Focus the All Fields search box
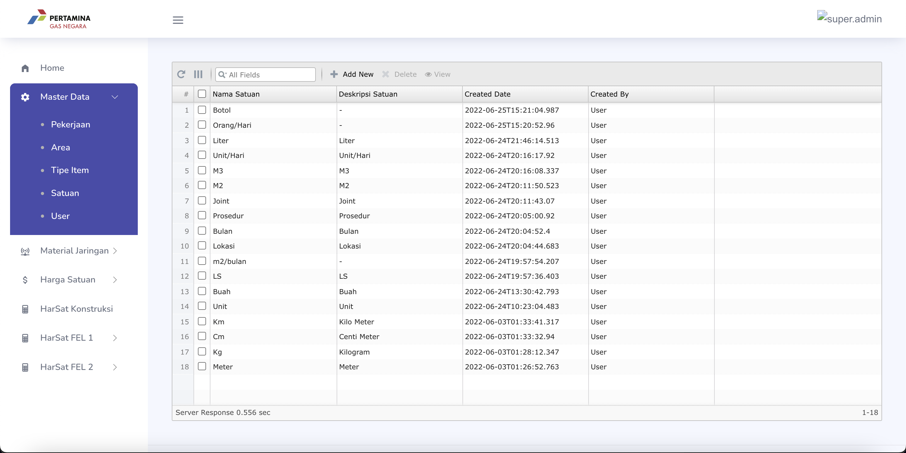 (266, 75)
